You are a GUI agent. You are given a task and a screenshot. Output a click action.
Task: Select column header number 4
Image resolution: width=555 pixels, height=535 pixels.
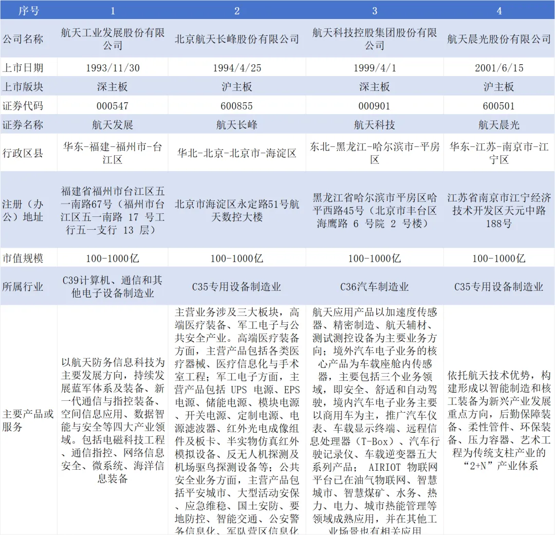pyautogui.click(x=499, y=11)
